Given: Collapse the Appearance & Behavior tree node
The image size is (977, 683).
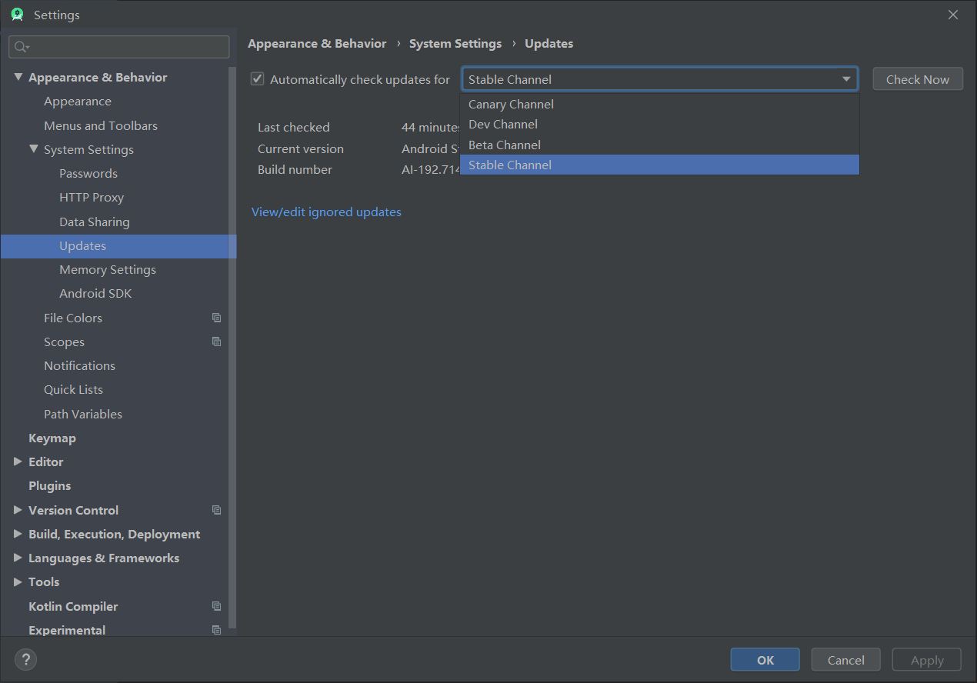Looking at the screenshot, I should pyautogui.click(x=18, y=77).
